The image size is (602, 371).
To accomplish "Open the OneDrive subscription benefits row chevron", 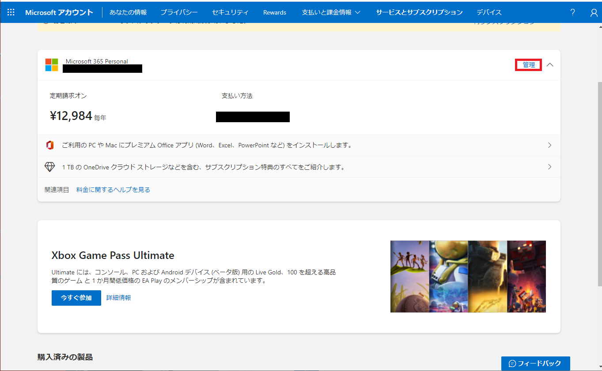I will (x=549, y=167).
